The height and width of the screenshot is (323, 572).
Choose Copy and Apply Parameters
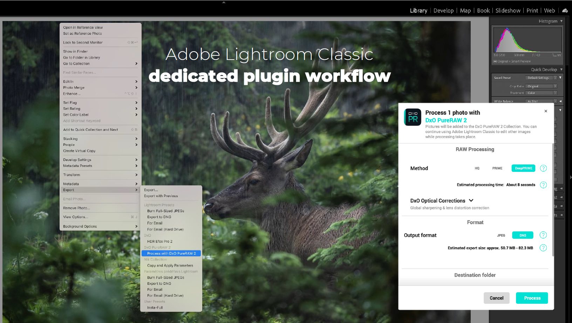click(x=171, y=265)
